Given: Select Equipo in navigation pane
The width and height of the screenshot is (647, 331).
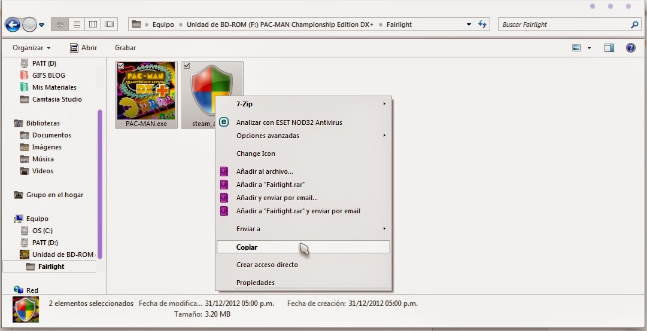Looking at the screenshot, I should pyautogui.click(x=37, y=219).
